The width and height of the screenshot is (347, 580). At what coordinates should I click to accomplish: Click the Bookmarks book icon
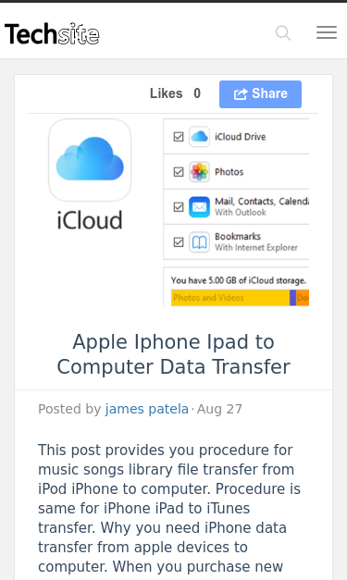[199, 242]
